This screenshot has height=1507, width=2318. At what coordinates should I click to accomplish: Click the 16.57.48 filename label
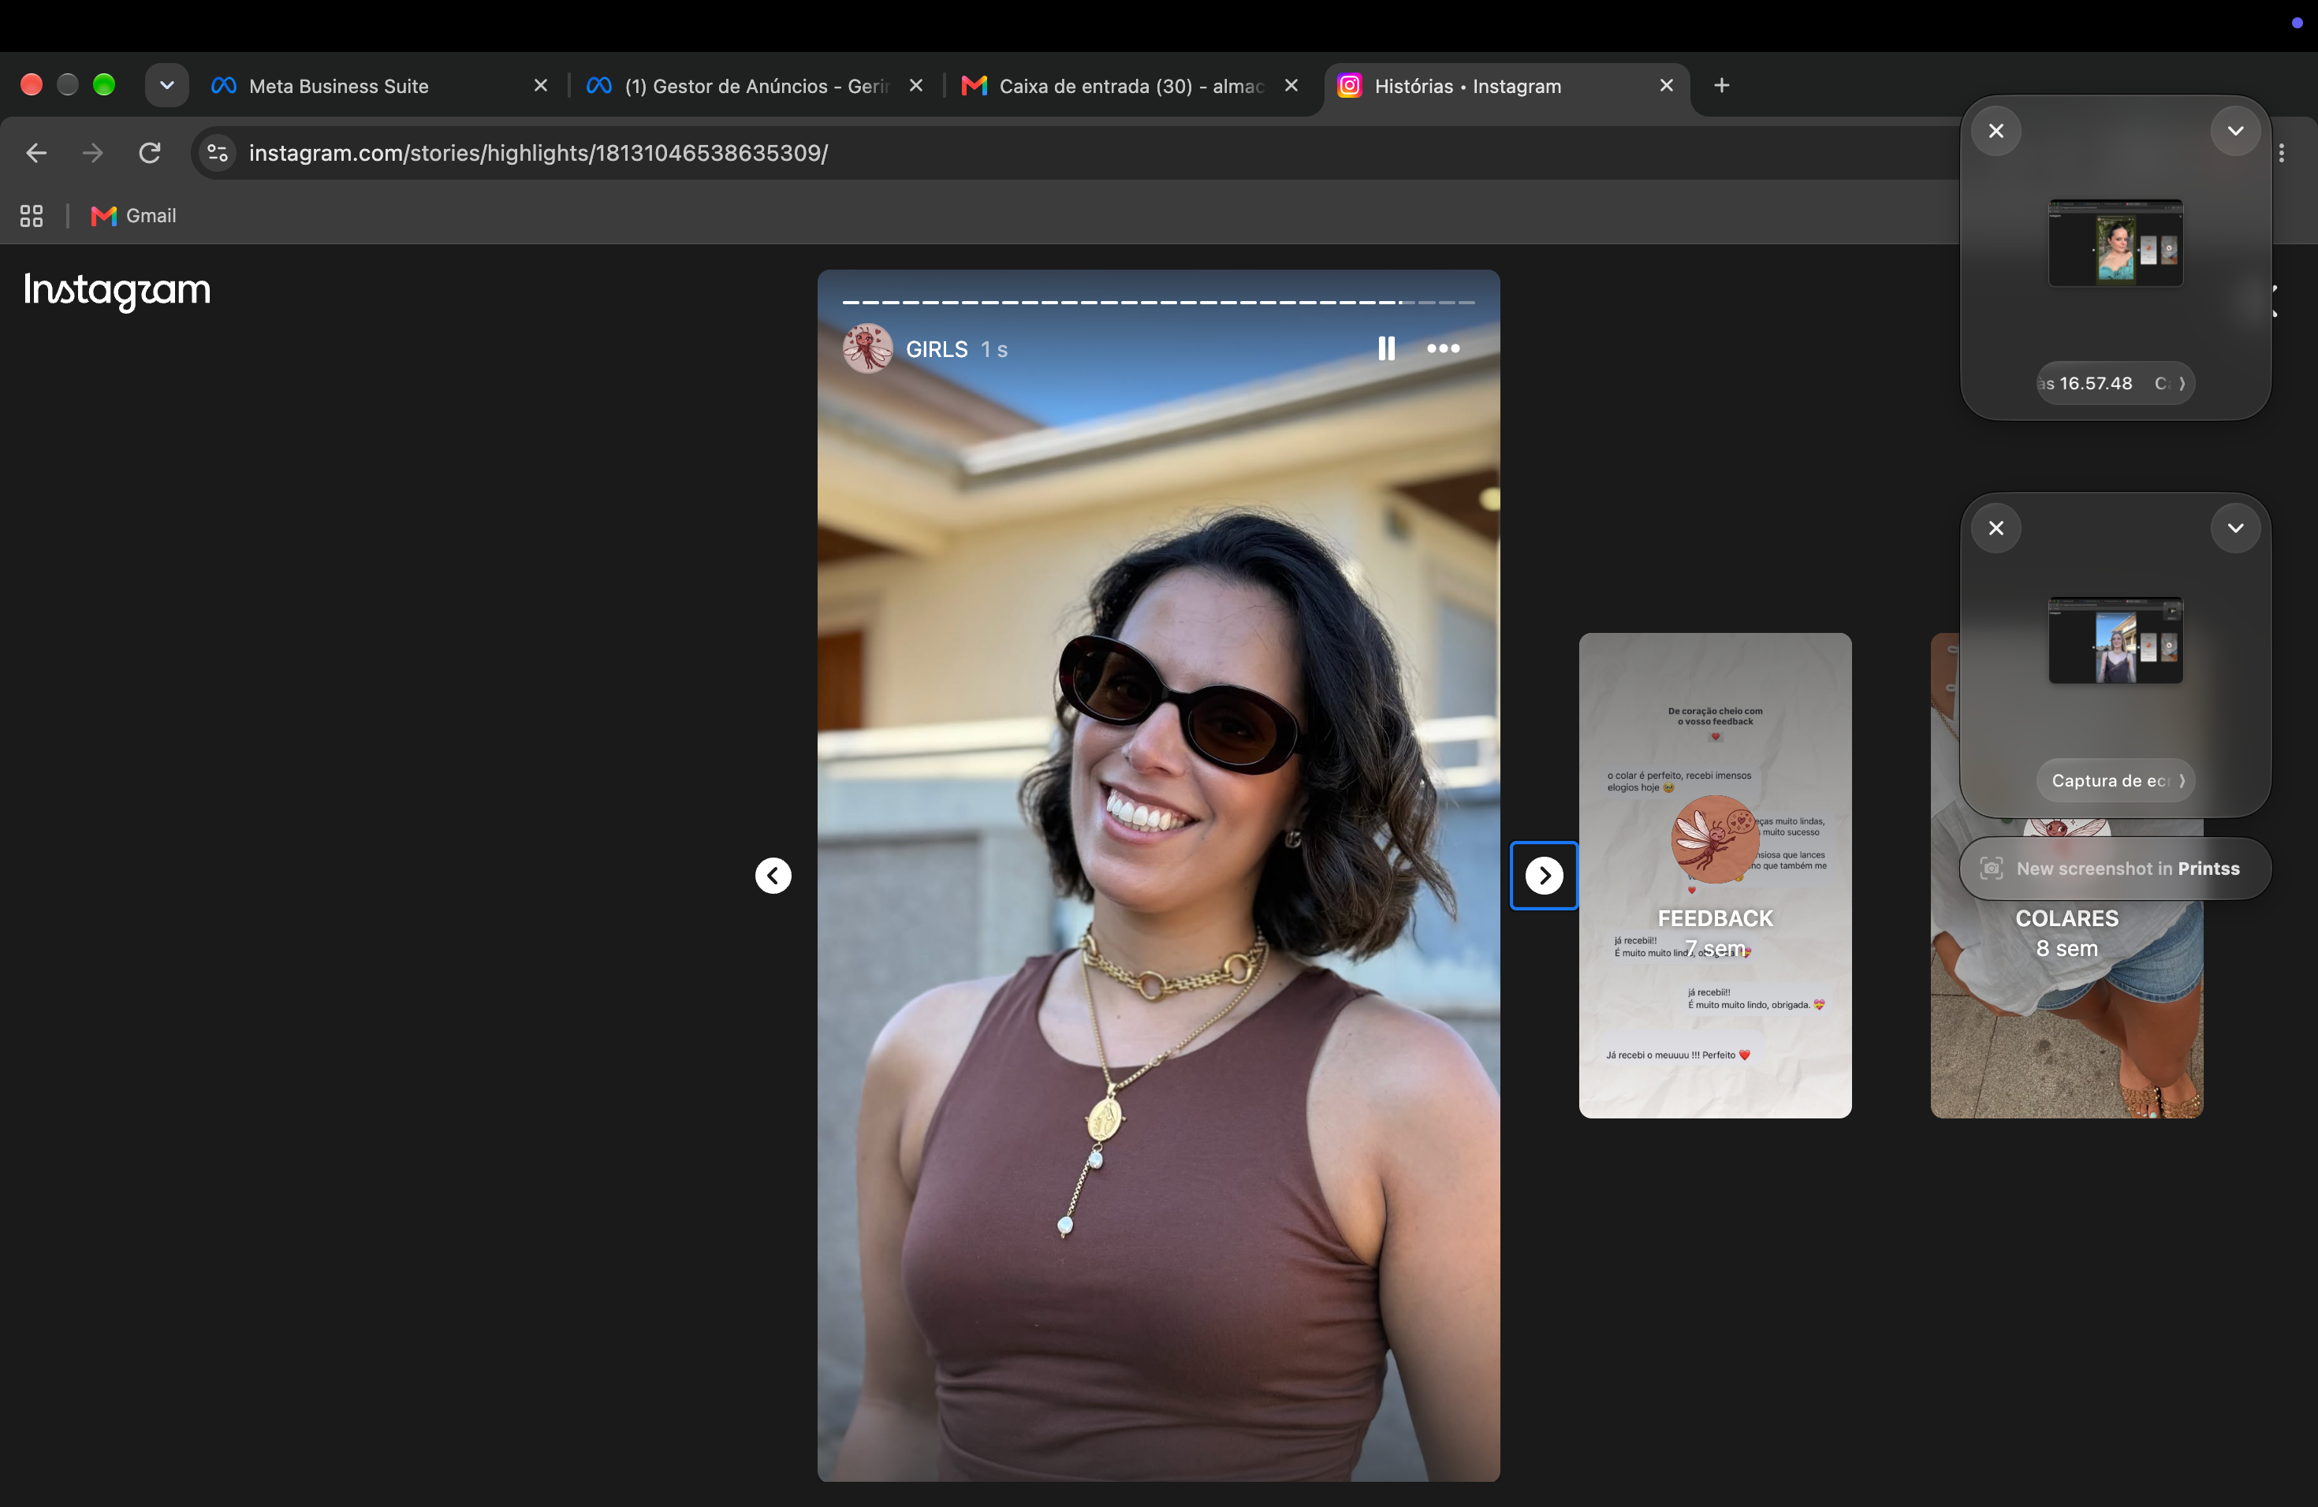pos(2115,384)
